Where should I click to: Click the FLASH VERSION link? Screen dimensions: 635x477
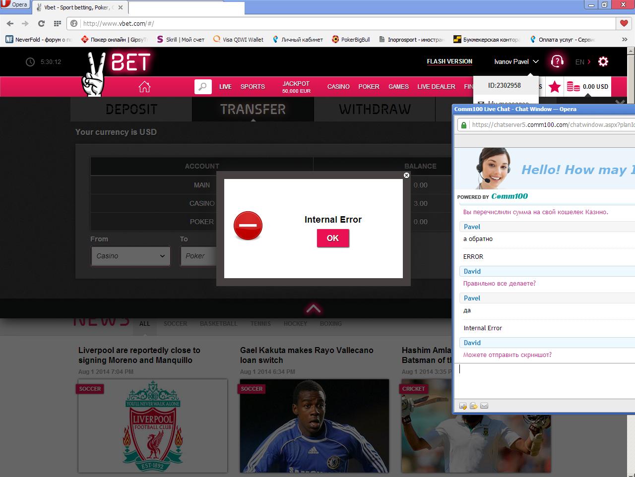point(449,61)
